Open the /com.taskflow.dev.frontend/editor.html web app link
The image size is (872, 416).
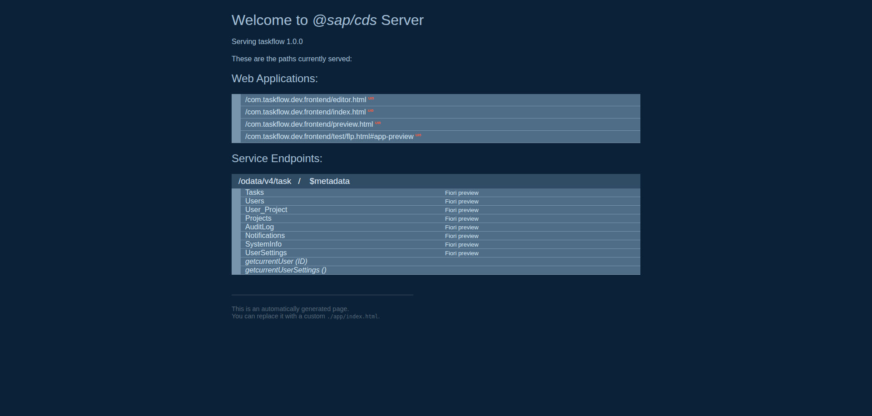click(306, 100)
